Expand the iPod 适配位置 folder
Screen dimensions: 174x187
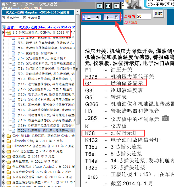click(3, 151)
